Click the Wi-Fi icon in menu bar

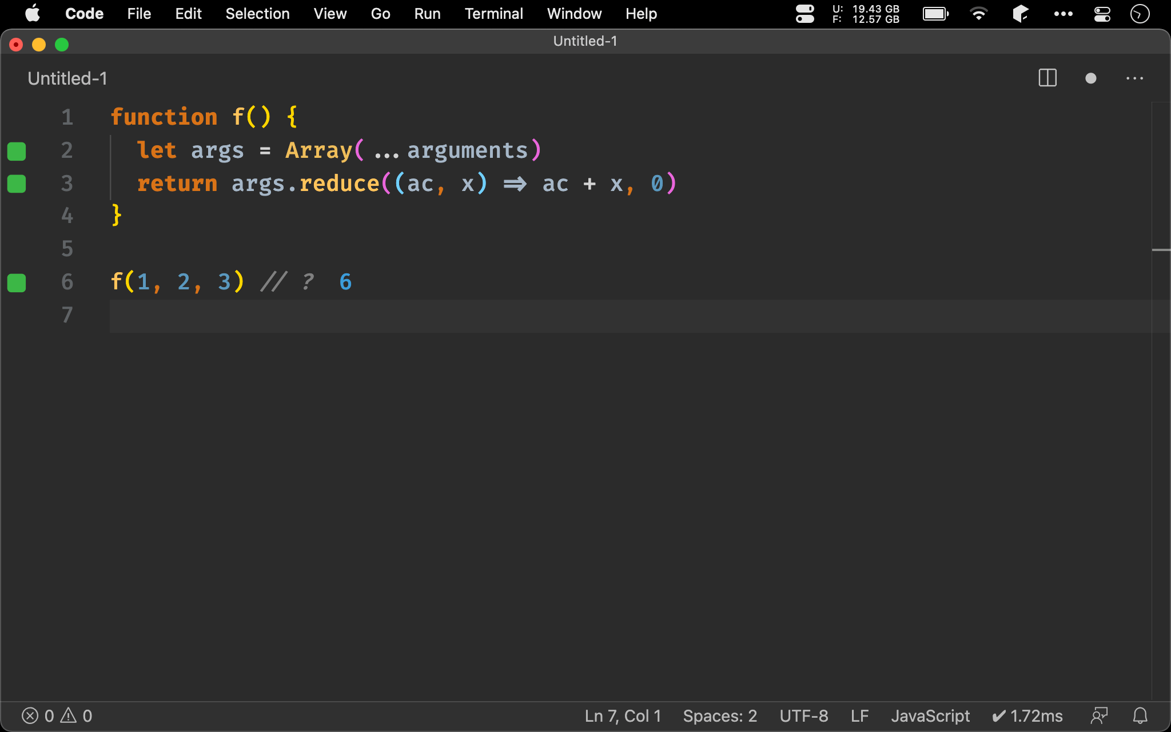(x=979, y=14)
